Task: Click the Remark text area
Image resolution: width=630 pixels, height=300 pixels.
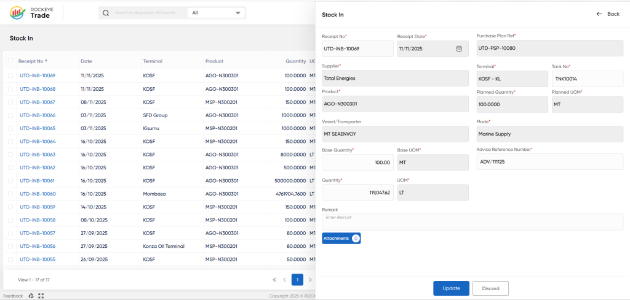Action: coord(472,222)
